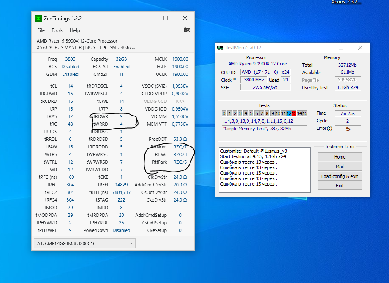
Task: Click the TestMem5 title bar memory icon
Action: click(x=220, y=48)
